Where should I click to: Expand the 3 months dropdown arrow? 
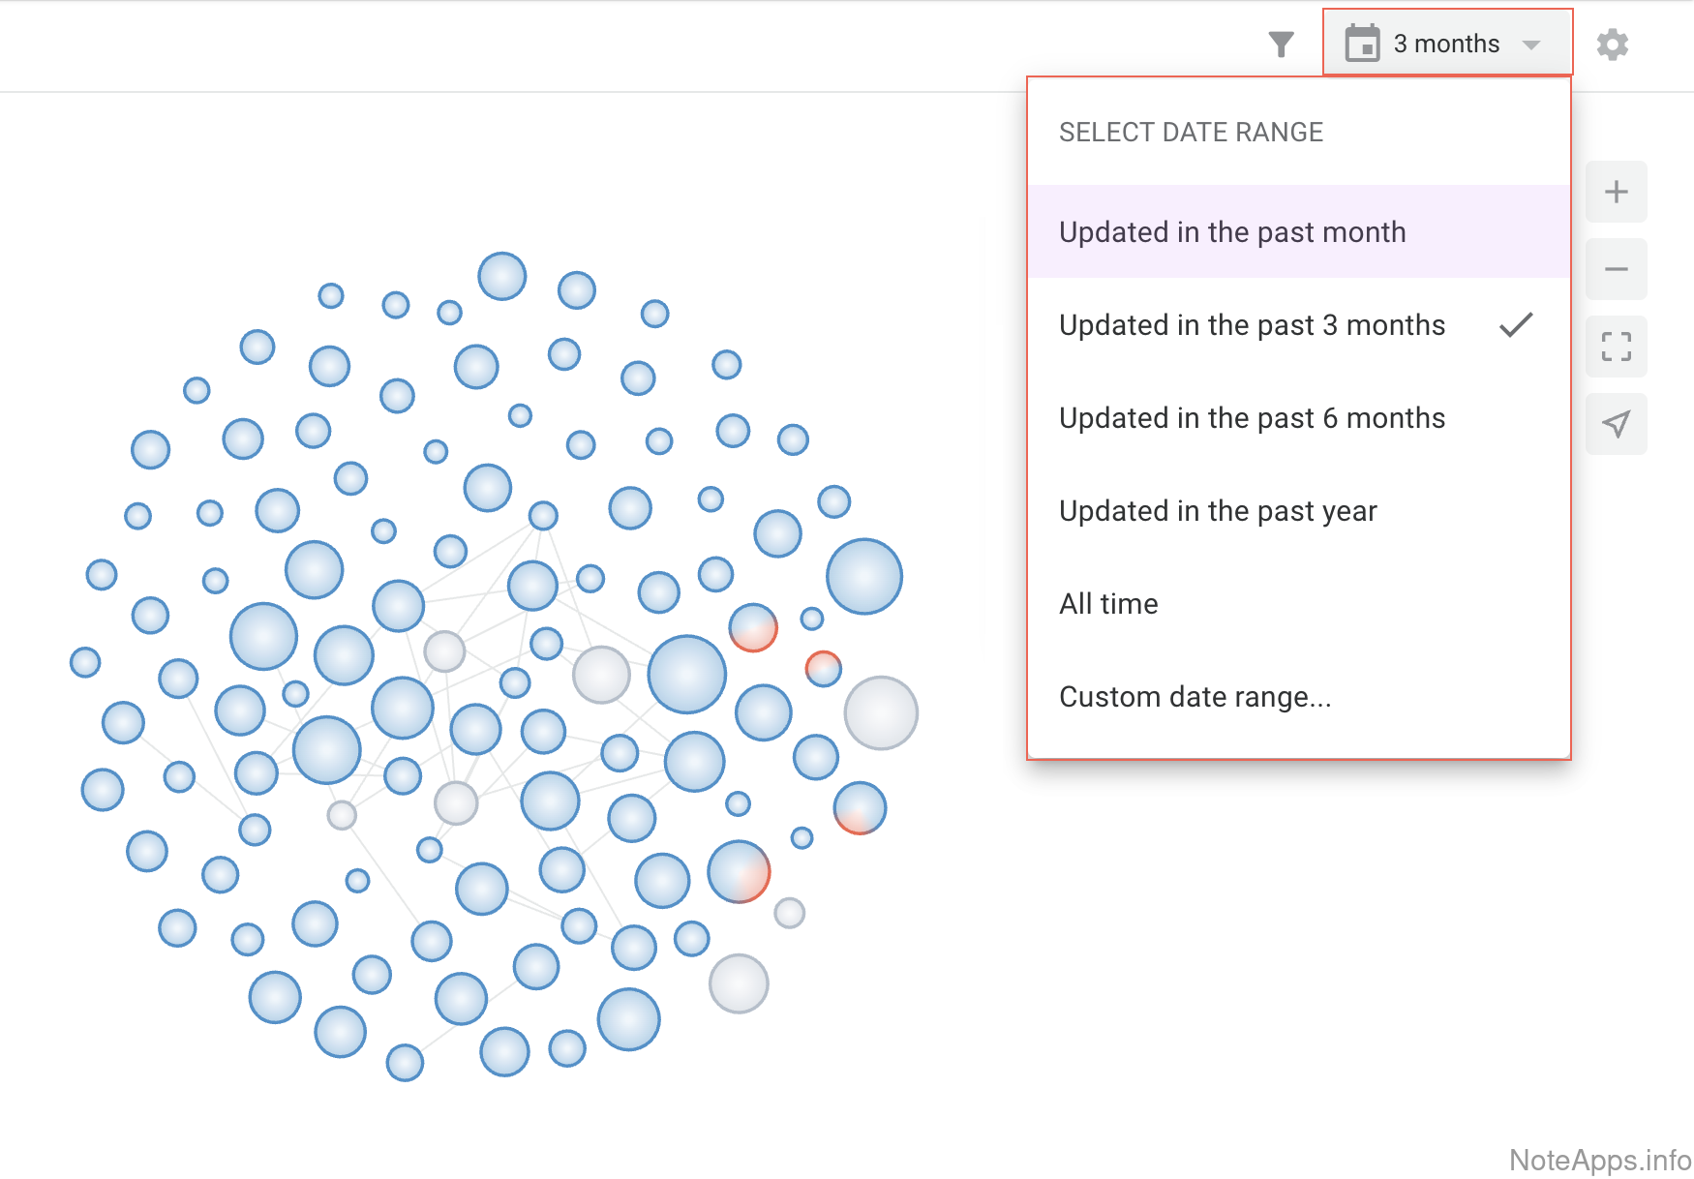tap(1531, 45)
